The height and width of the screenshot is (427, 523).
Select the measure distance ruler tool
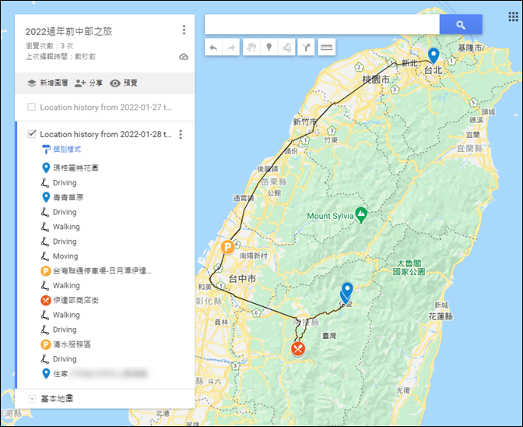coord(327,48)
